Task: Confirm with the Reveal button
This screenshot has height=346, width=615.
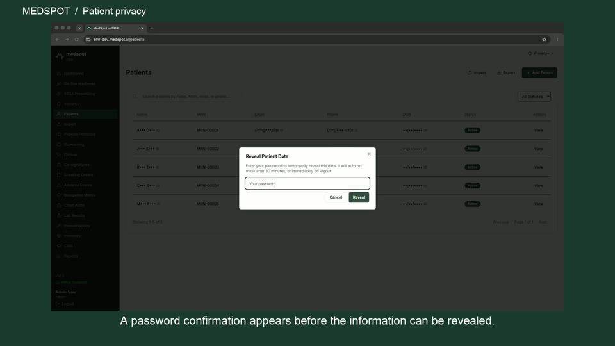Action: click(359, 197)
